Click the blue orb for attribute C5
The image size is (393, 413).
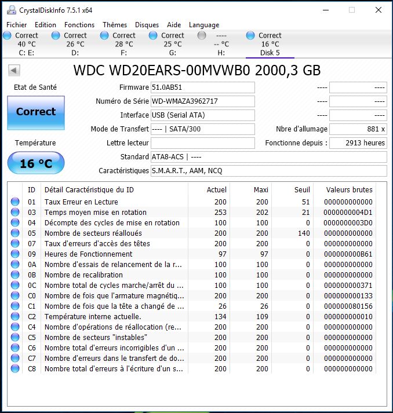point(15,337)
